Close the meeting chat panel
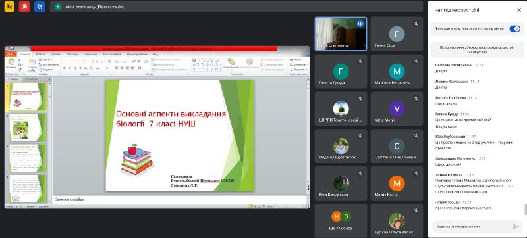The width and height of the screenshot is (527, 238). coord(519,10)
